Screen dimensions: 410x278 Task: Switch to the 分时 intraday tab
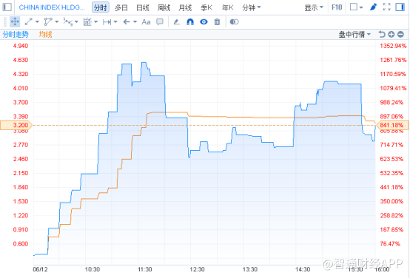coord(101,7)
